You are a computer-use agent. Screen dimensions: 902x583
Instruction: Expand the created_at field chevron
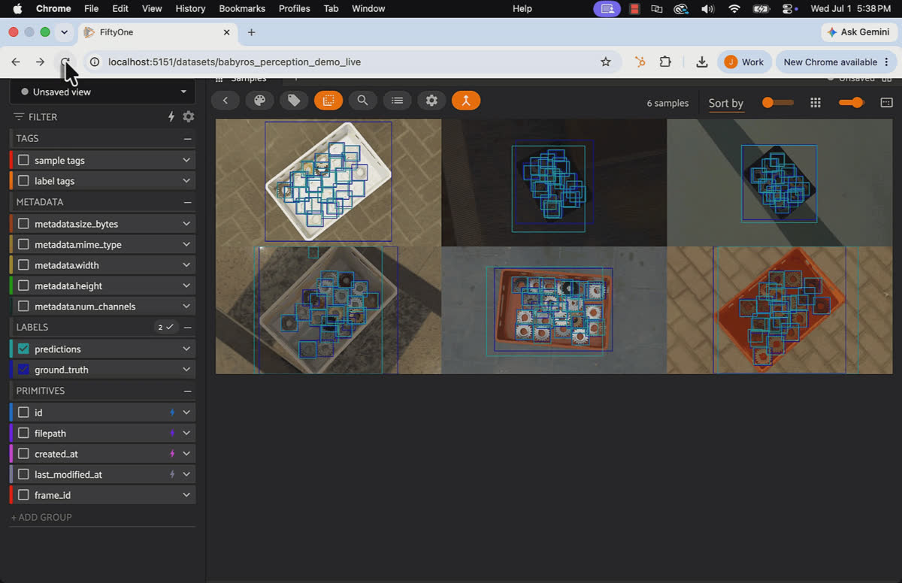[186, 454]
